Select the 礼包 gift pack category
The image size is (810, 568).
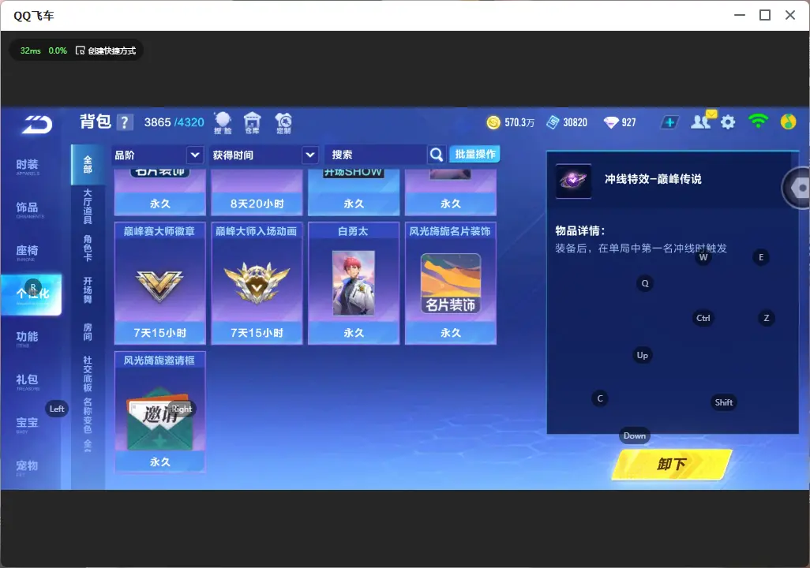(x=27, y=381)
